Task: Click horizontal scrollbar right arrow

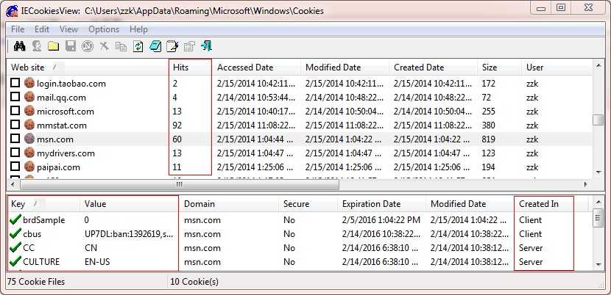Action: pyautogui.click(x=587, y=184)
